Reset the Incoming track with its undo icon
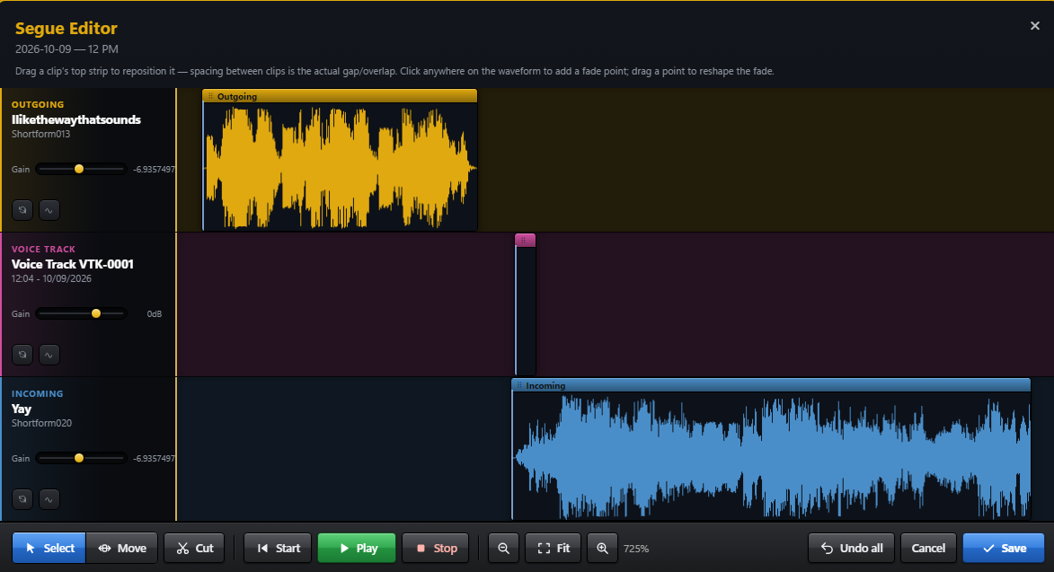1054x572 pixels. point(22,499)
